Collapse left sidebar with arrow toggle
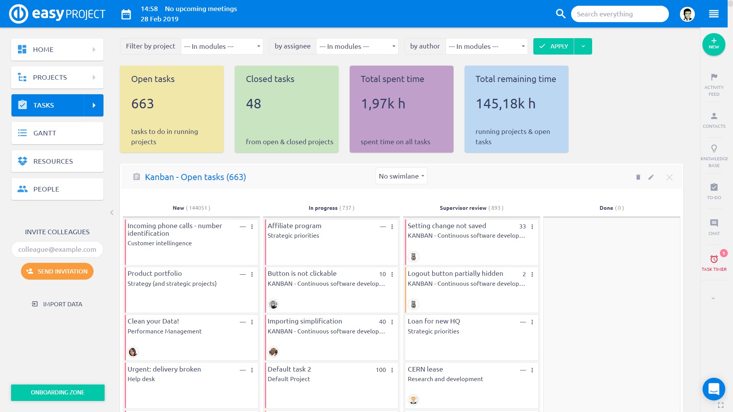This screenshot has width=733, height=412. [112, 212]
